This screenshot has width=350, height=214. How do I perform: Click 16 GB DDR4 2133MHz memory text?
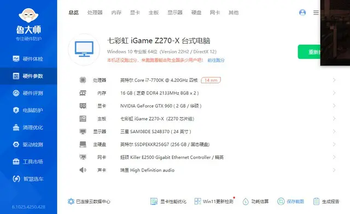[159, 93]
